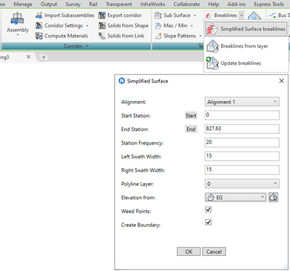Click the surface icon right of Breaklines
Screen dimensions: 290x271
[x=254, y=16]
